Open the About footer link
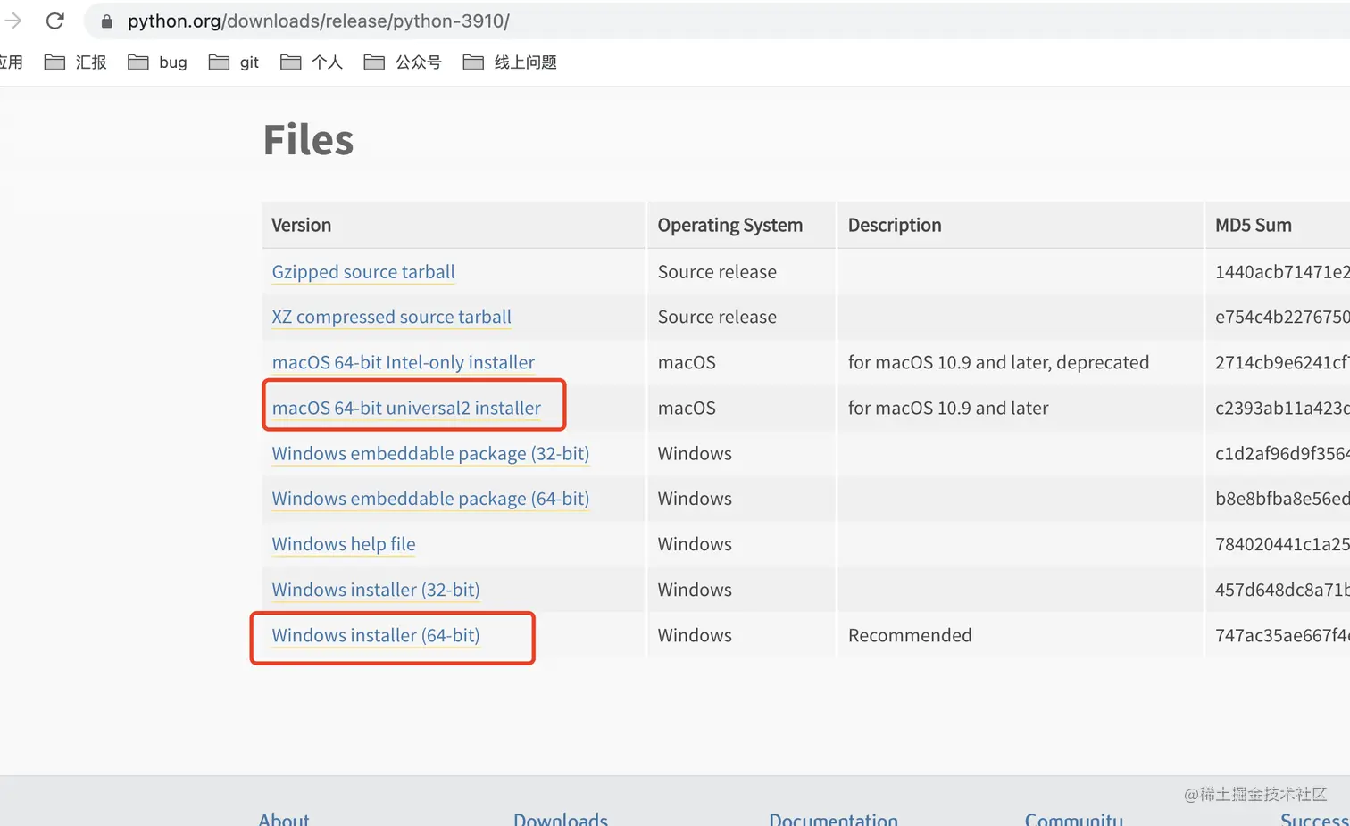Viewport: 1350px width, 826px height. (x=284, y=819)
